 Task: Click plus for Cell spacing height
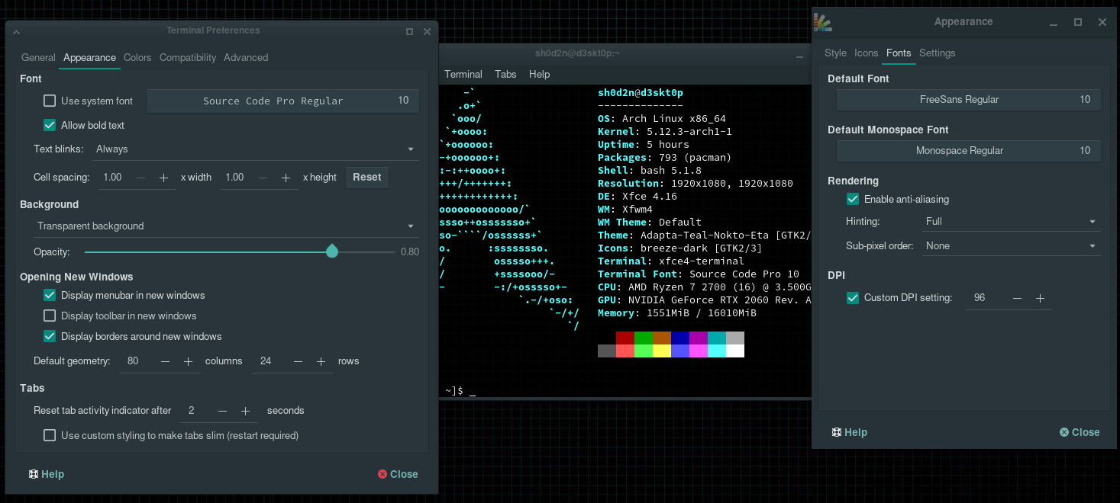point(286,178)
